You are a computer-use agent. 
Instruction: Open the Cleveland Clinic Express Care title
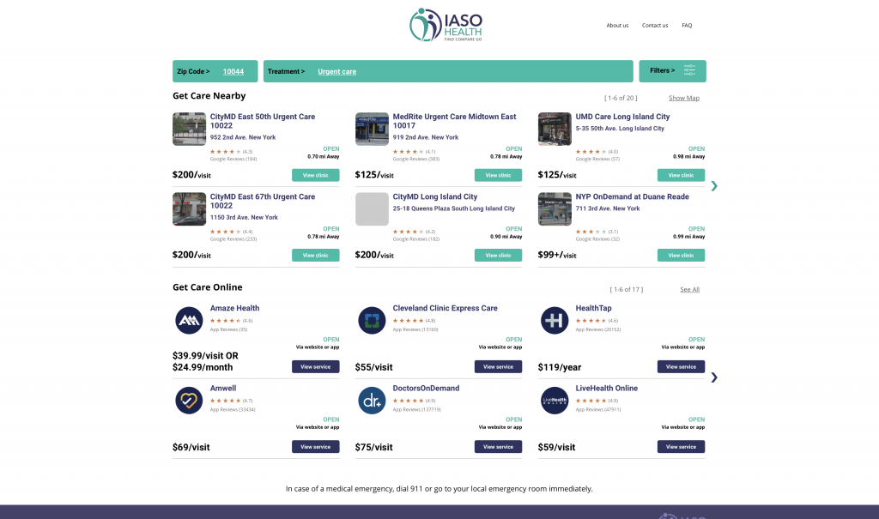[445, 308]
